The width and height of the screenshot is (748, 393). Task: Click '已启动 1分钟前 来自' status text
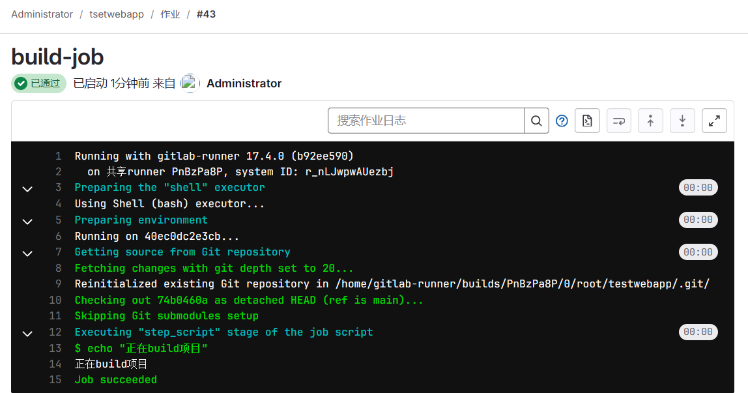pos(124,83)
